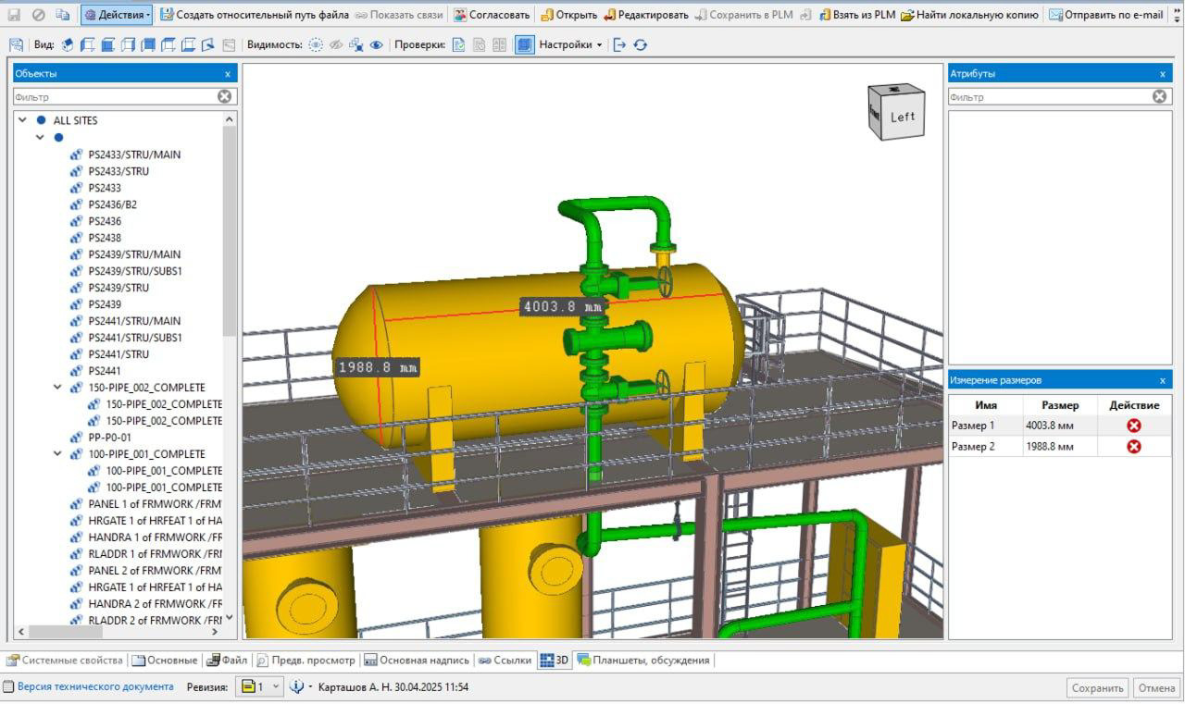The width and height of the screenshot is (1185, 704).
Task: Delete Размер 1 with red X icon
Action: [1133, 426]
